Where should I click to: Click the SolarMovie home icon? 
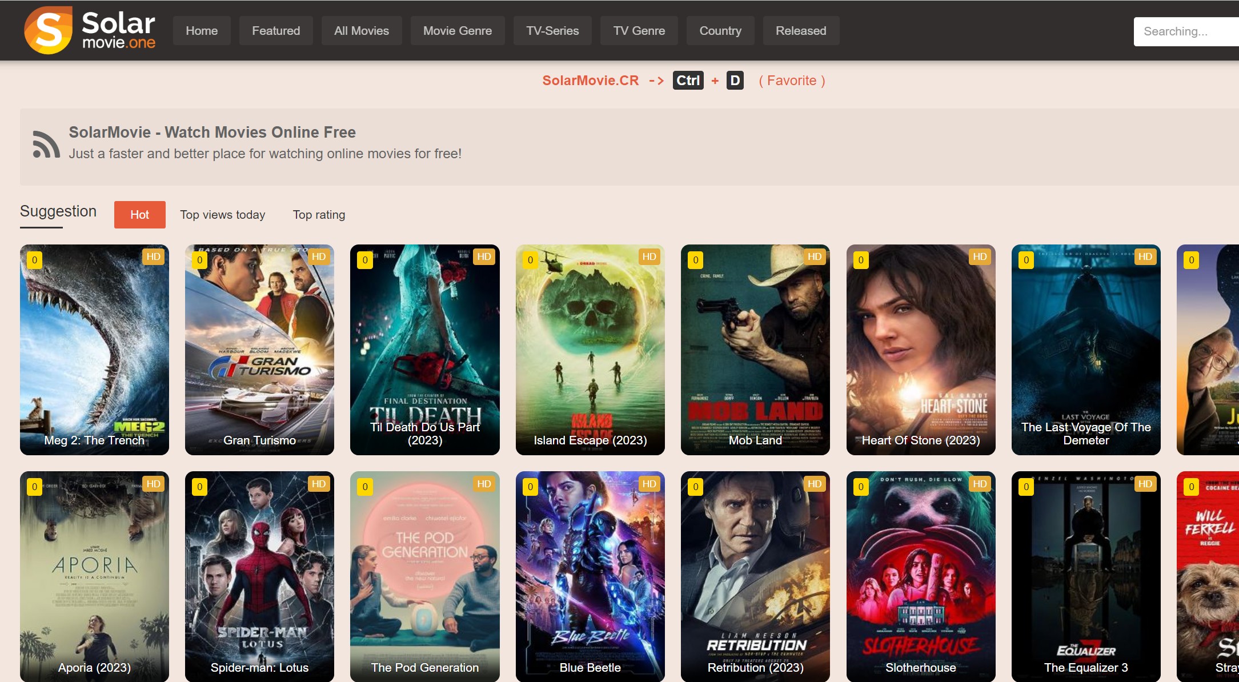coord(47,30)
